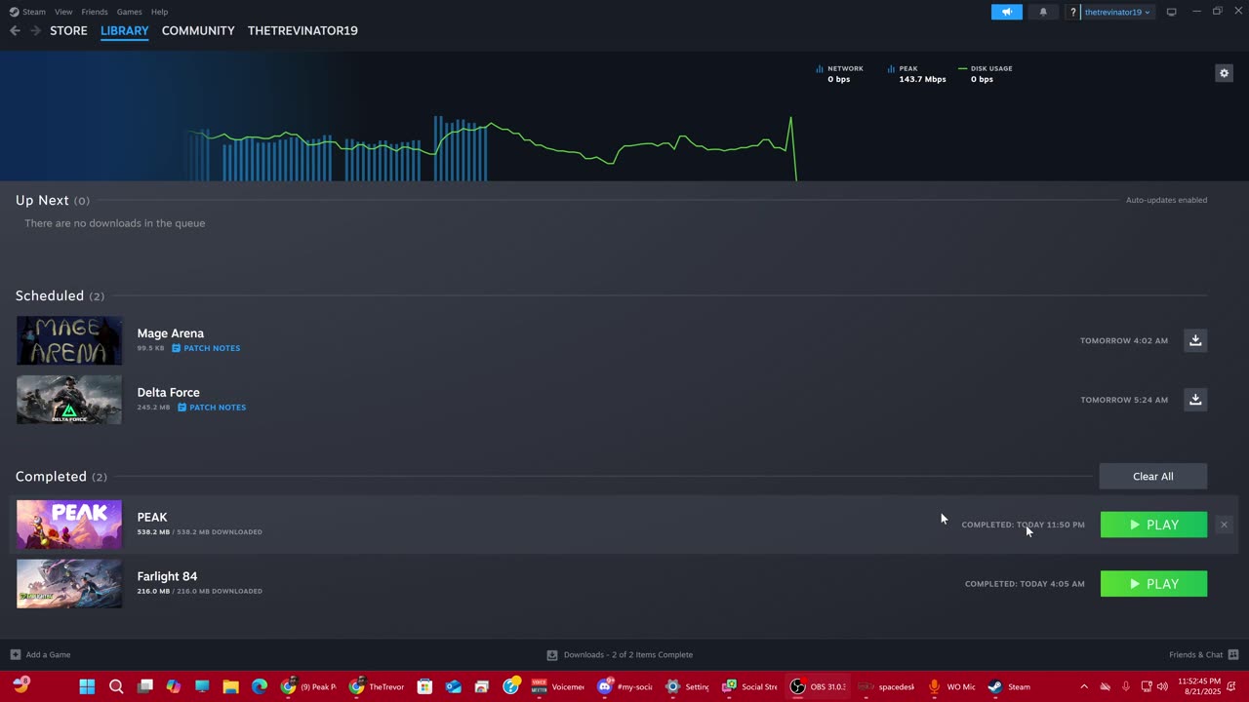
Task: Open File Explorer from the taskbar
Action: pos(230,686)
